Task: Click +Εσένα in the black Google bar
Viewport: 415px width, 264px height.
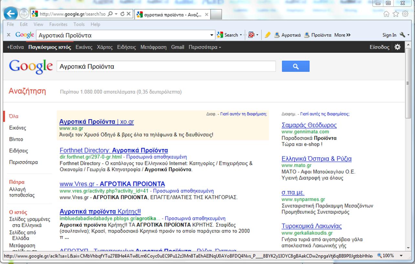Action: click(15, 47)
